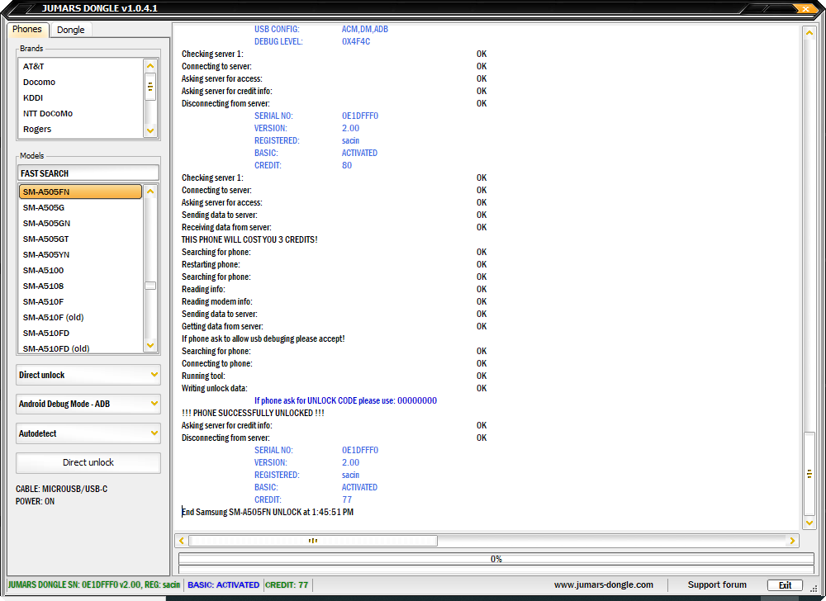Click the POWER: ON label

pos(35,502)
